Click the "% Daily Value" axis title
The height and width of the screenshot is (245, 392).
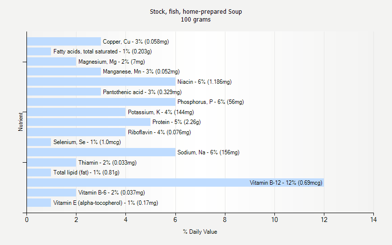click(200, 232)
